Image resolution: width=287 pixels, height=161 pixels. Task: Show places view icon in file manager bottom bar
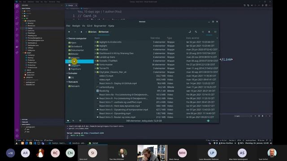coord(68,121)
